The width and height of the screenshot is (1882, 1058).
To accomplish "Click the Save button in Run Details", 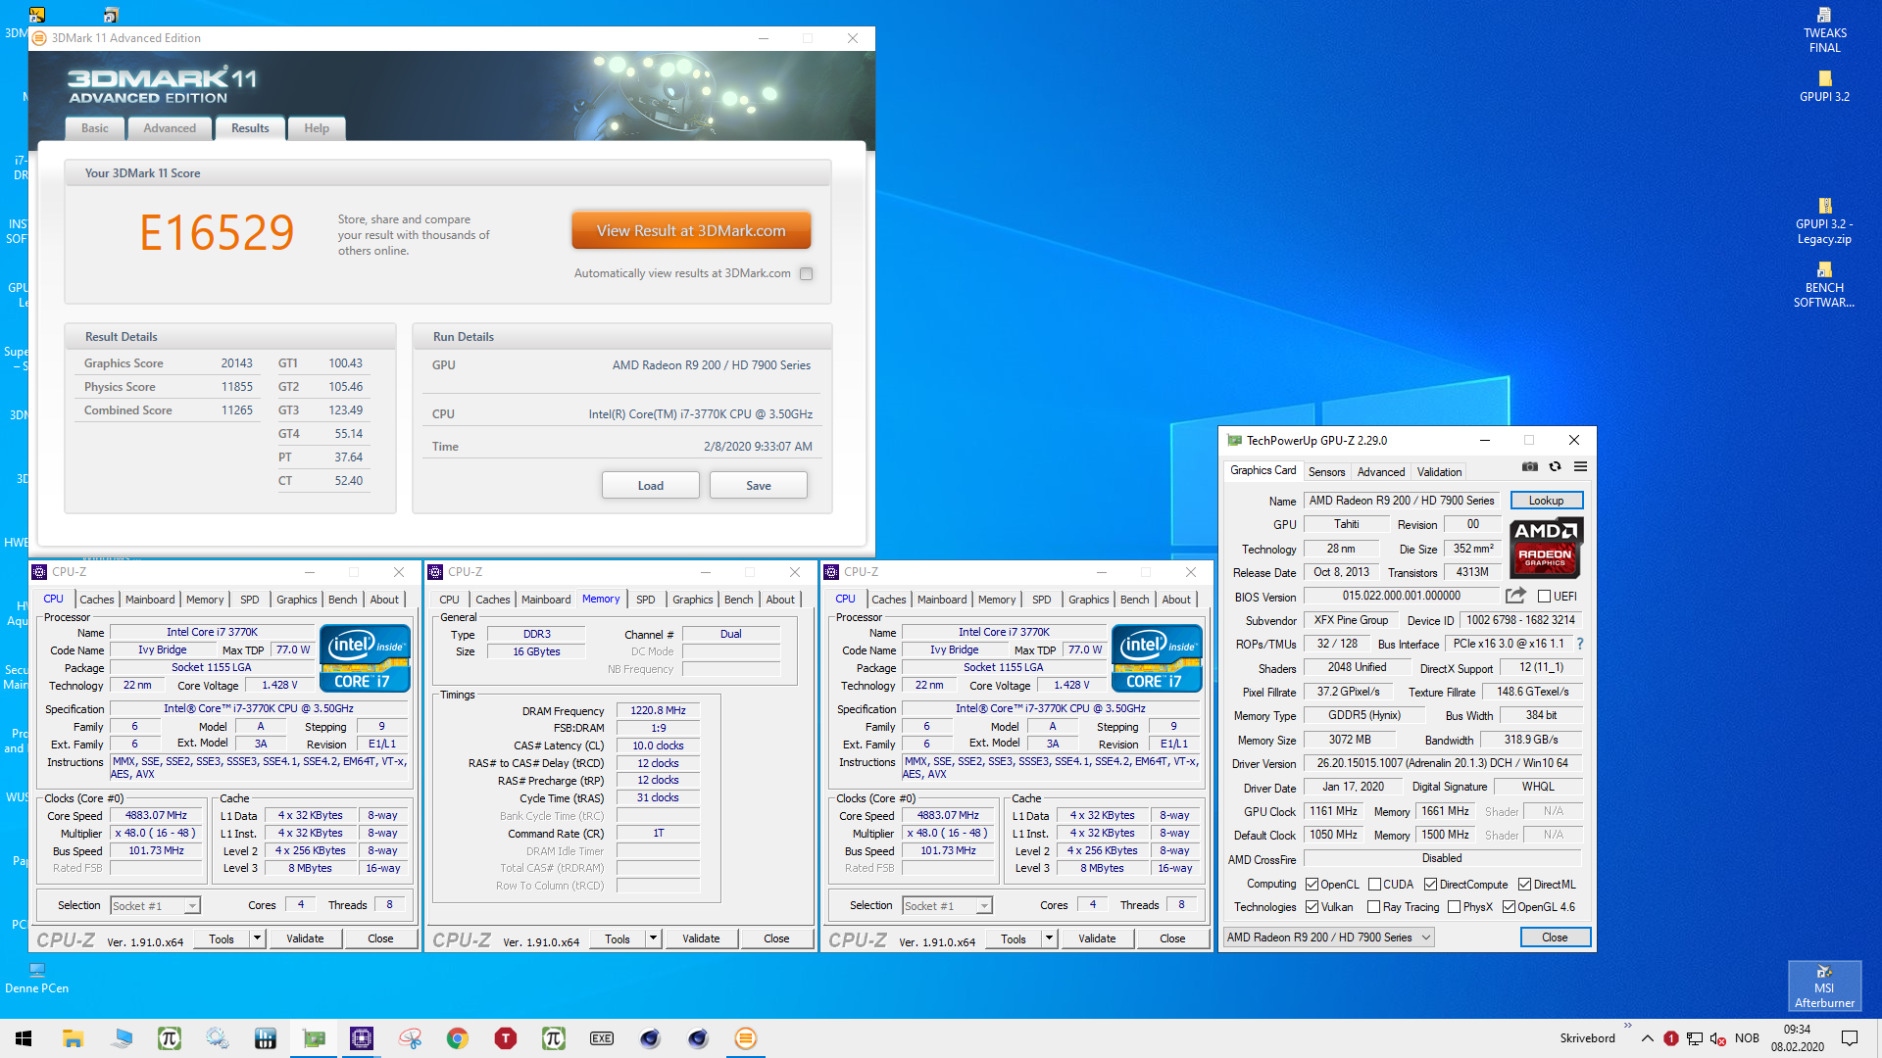I will [x=758, y=486].
